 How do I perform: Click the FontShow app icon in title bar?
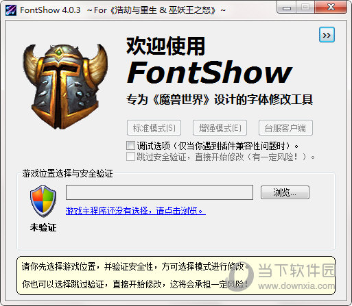click(x=11, y=10)
